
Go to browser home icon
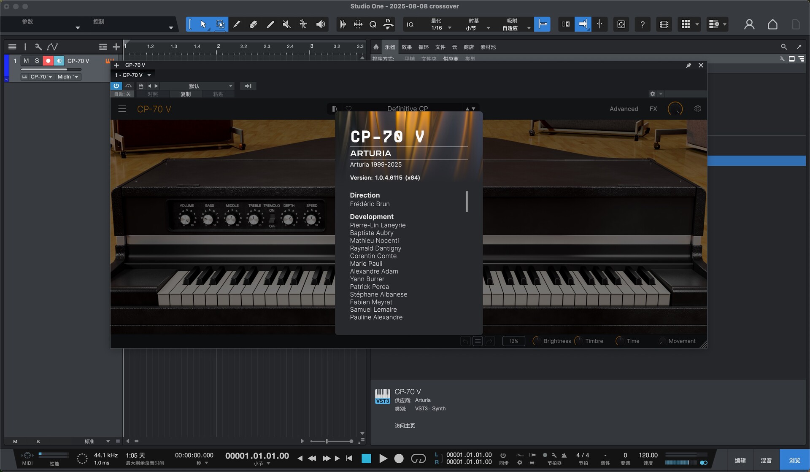[376, 47]
